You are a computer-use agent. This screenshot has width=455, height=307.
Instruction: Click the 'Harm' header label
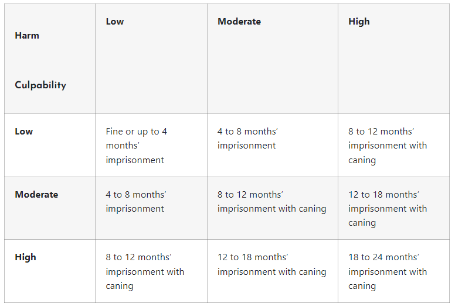(27, 36)
